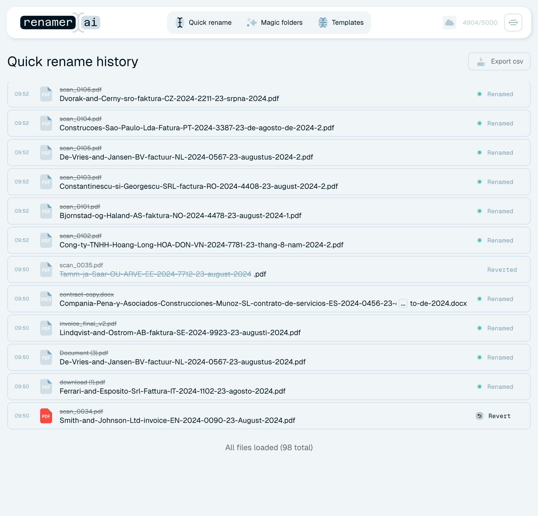Screen dimensions: 538x516
Task: Click Renamed status of invoice_final_v2.pdf row
Action: 495,328
